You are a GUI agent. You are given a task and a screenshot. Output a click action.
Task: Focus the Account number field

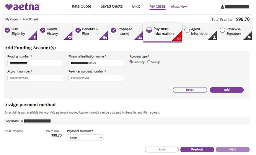[35, 78]
